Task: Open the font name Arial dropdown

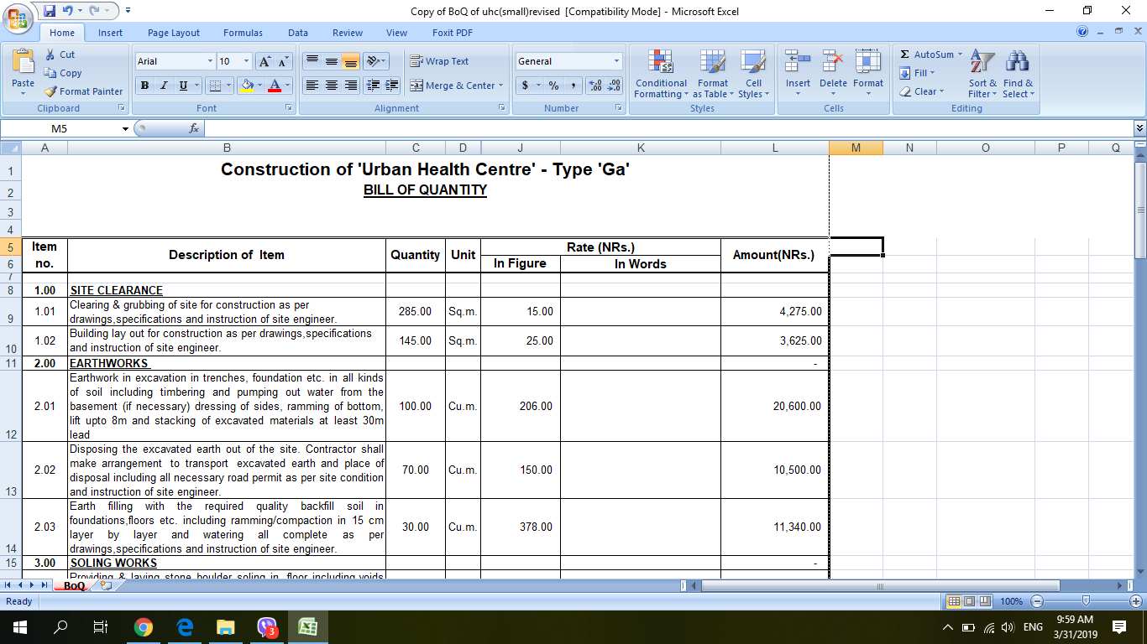Action: click(x=210, y=61)
